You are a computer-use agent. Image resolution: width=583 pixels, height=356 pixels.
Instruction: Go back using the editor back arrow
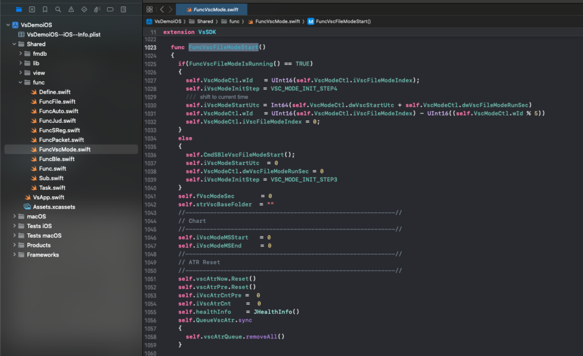coord(162,10)
